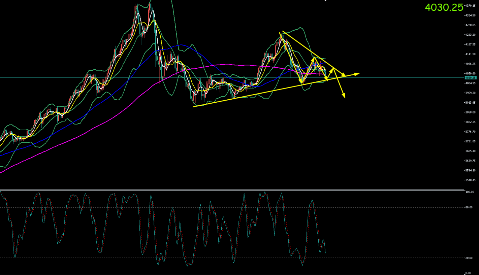Click the divider between chart and oscillator panes
479x275 pixels.
click(236, 190)
